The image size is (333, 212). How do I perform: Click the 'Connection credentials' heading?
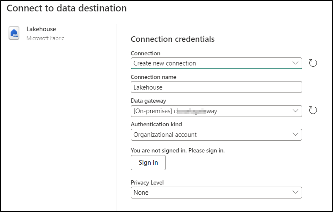coord(173,39)
